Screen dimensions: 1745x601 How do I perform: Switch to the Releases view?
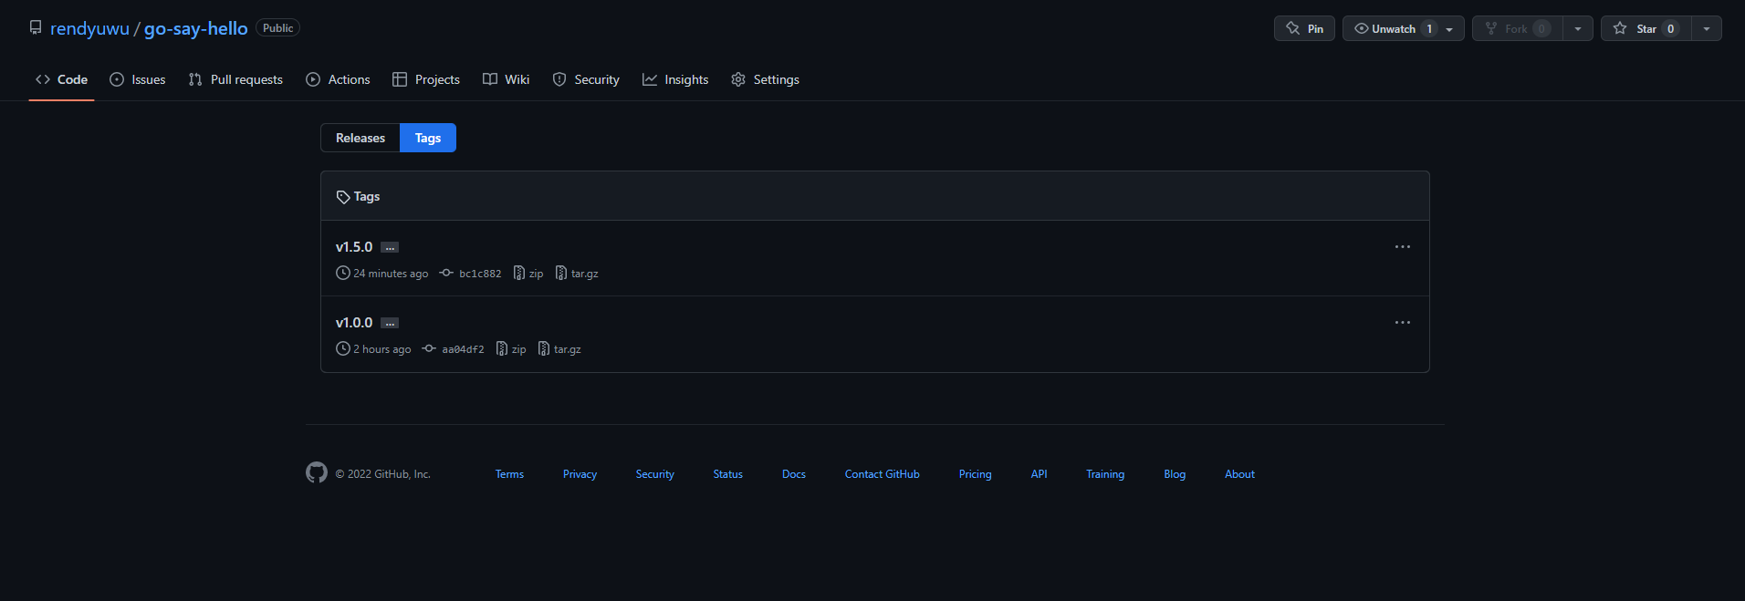point(360,138)
